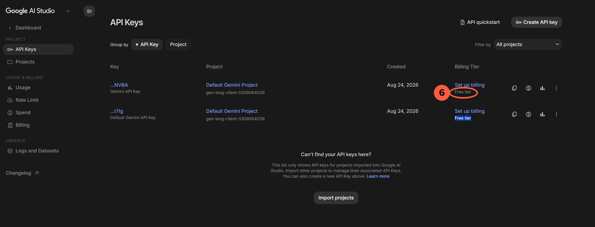Click the Gemini API Key label under ...NVBA
Screen dimensions: 595x227
[125, 91]
